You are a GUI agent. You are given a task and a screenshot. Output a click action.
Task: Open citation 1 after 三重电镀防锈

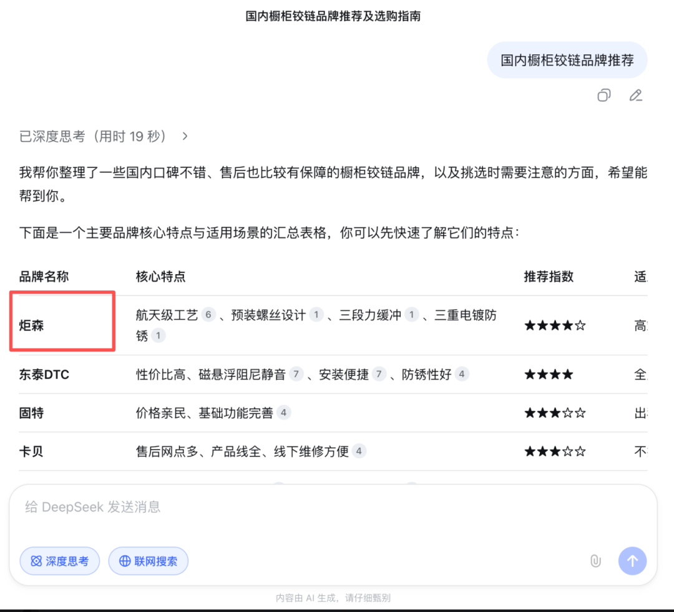coord(158,335)
